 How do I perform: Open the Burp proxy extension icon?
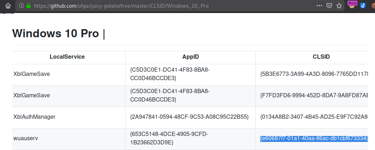pyautogui.click(x=351, y=5)
